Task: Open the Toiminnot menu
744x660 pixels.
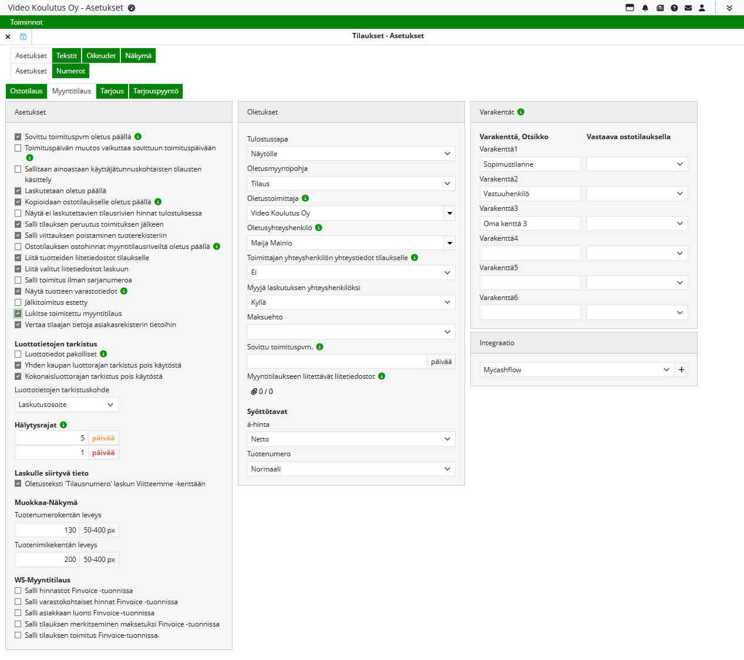Action: tap(26, 22)
